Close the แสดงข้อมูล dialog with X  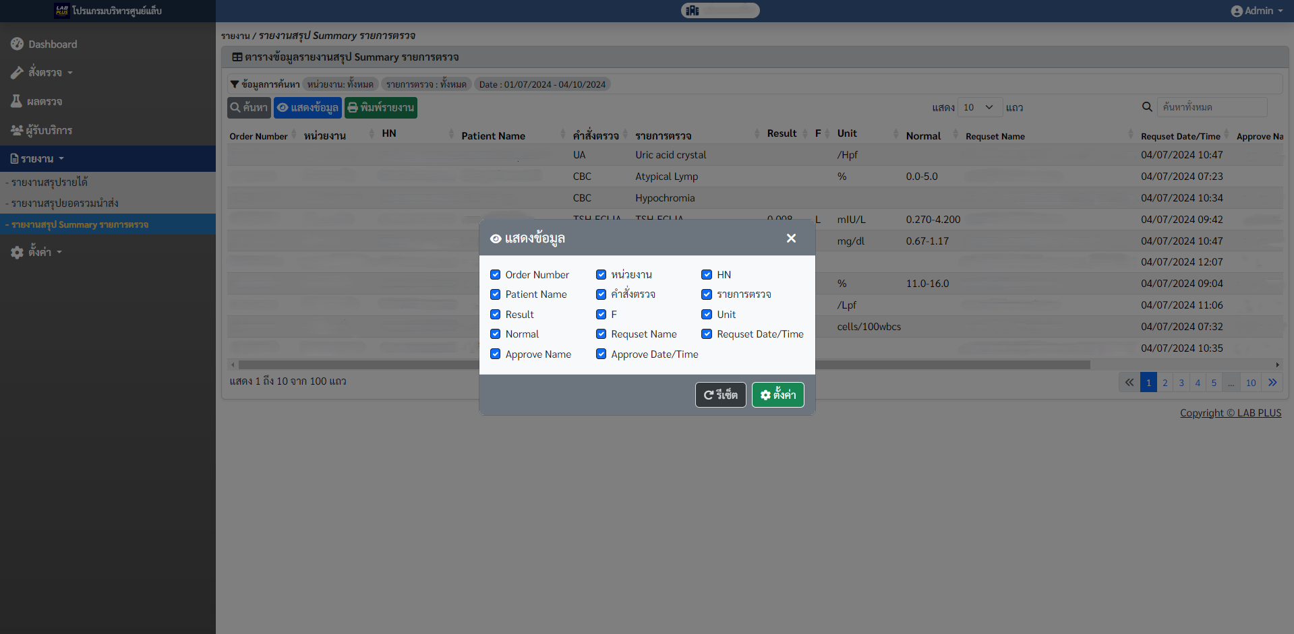click(x=791, y=239)
